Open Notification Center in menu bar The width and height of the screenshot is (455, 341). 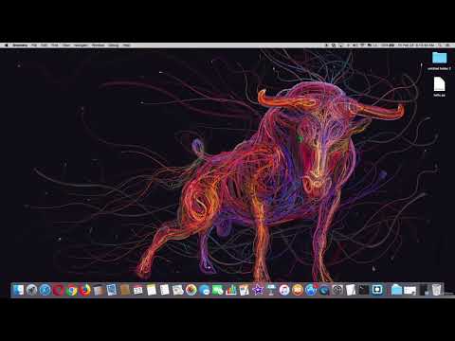click(x=448, y=45)
